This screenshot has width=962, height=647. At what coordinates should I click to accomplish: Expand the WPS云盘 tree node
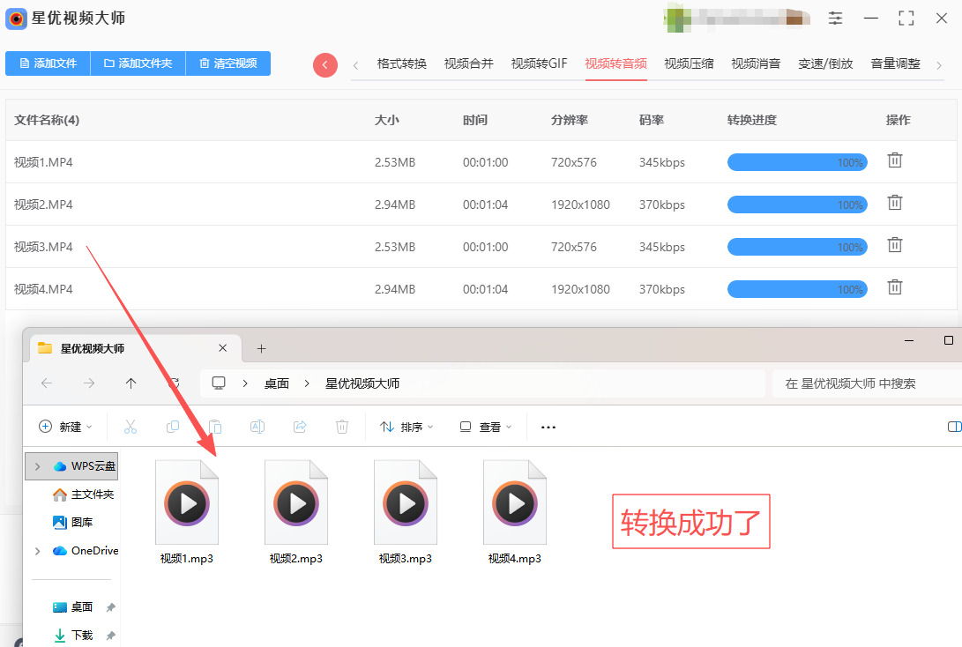click(37, 466)
